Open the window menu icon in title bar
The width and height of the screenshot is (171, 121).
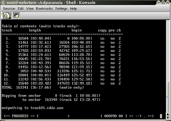(x=3, y=3)
